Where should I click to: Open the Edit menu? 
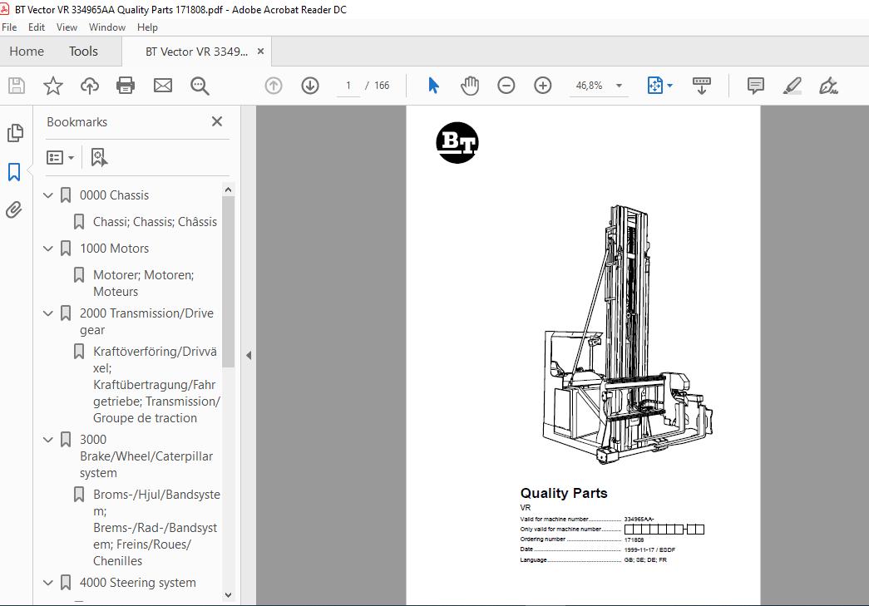[37, 27]
